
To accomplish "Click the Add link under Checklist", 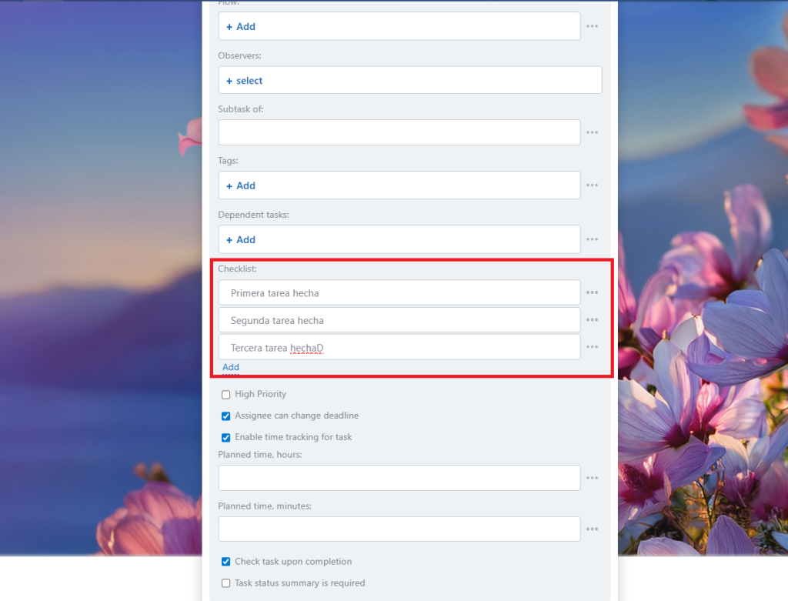I will (231, 367).
